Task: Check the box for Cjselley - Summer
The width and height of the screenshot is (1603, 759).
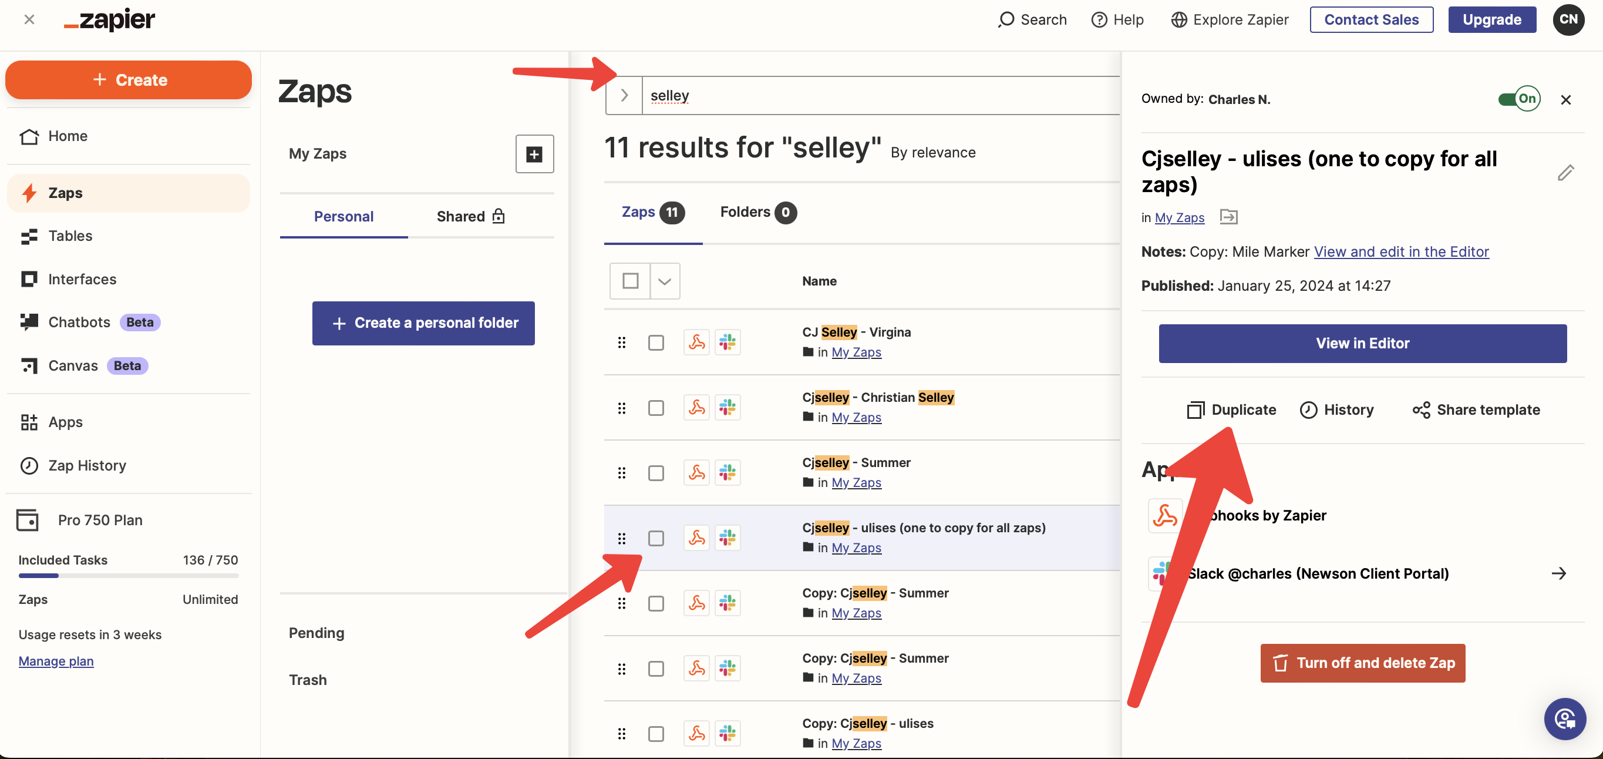Action: click(656, 473)
